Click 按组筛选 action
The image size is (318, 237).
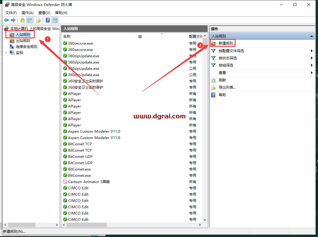pos(226,65)
